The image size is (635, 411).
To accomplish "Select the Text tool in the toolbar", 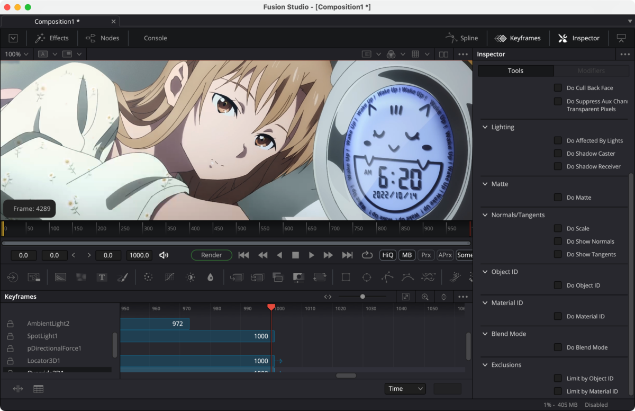I will pos(102,277).
